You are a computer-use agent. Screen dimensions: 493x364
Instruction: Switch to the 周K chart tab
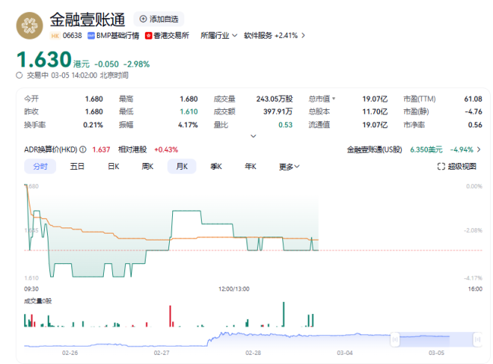coord(147,166)
